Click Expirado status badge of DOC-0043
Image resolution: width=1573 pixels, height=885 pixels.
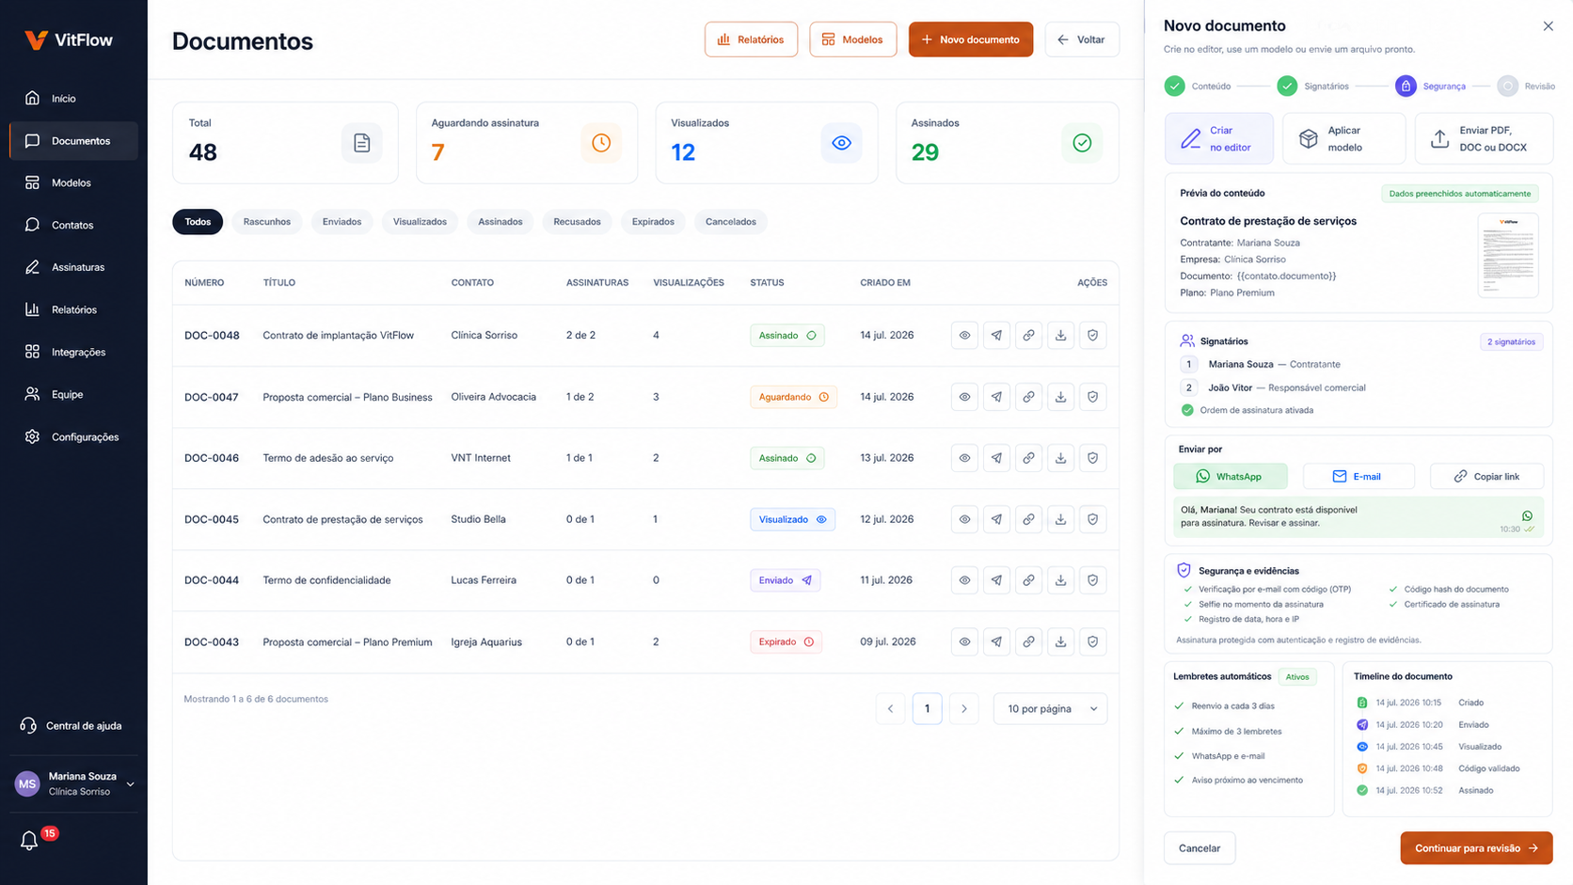[786, 641]
